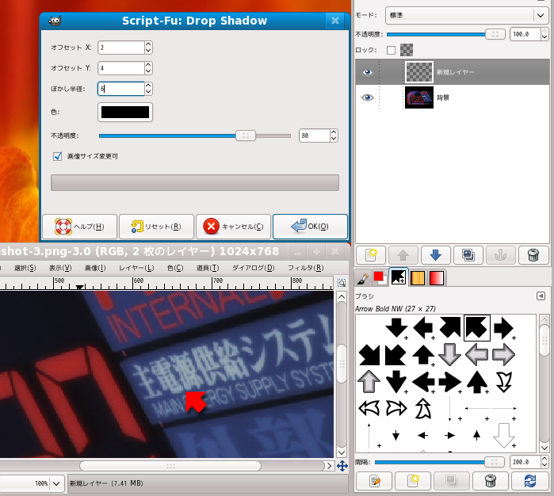Enable the layer lock checkbox
This screenshot has height=496, width=554.
pyautogui.click(x=391, y=51)
